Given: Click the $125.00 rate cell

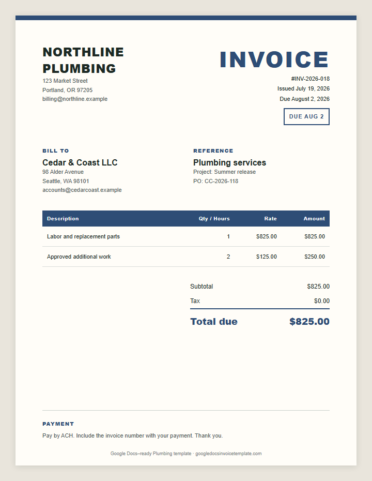Looking at the screenshot, I should pos(267,257).
